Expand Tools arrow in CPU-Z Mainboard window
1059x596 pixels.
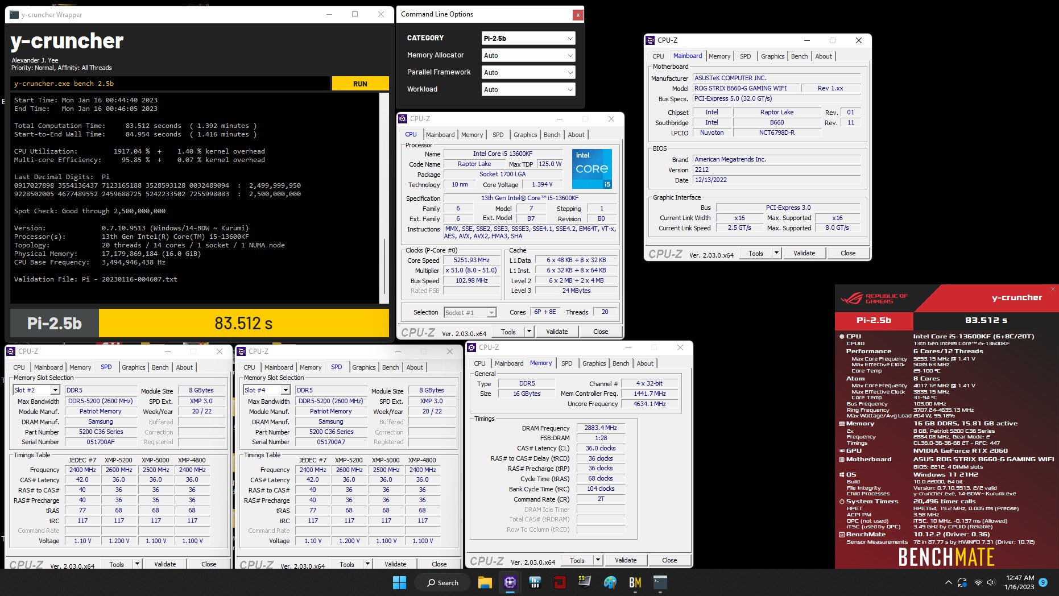click(776, 253)
